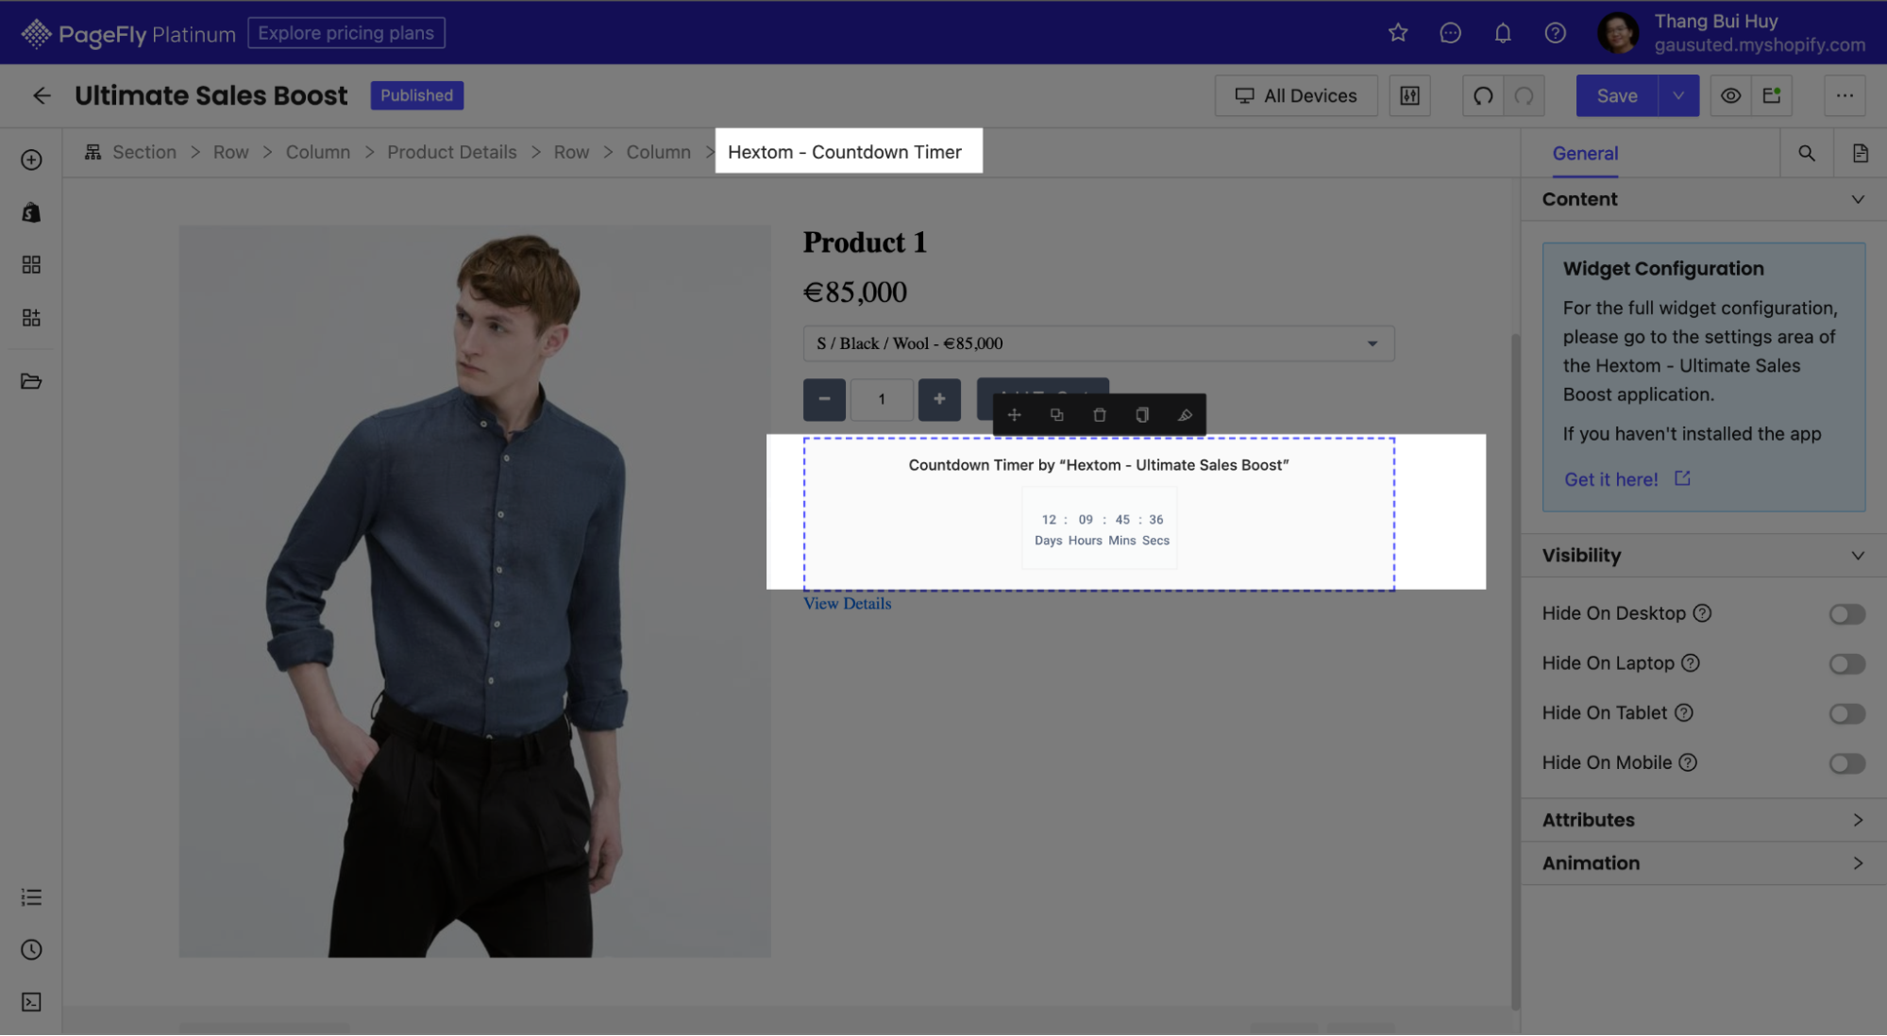Toggle Hide On Desktop switch
1887x1036 pixels.
1846,614
